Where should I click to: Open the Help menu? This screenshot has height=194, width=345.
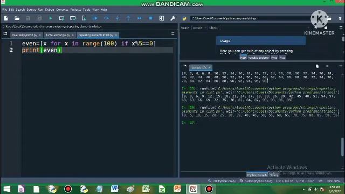point(103,10)
